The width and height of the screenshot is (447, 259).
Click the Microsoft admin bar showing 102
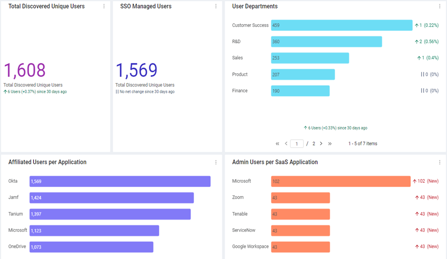(x=341, y=181)
